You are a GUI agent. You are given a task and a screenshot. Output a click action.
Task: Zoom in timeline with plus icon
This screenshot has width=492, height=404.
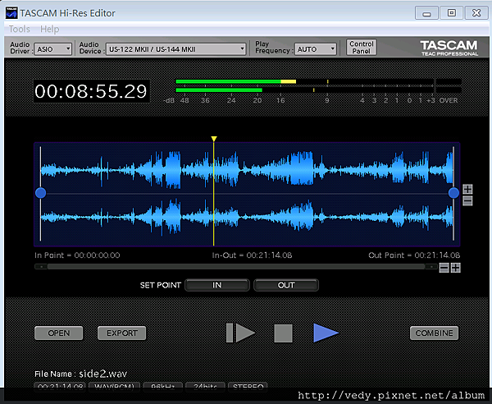coord(456,268)
